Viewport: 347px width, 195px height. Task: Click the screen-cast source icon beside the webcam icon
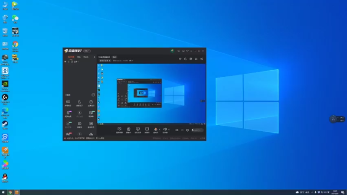pyautogui.click(x=137, y=130)
